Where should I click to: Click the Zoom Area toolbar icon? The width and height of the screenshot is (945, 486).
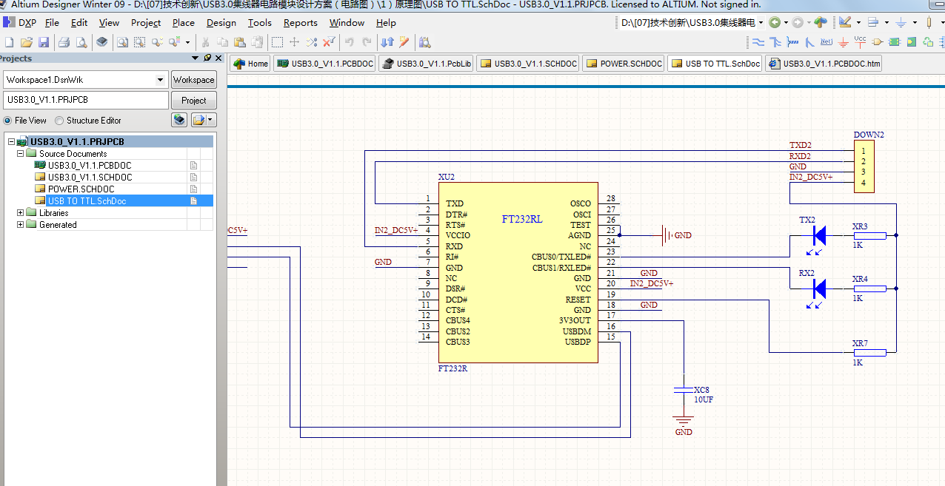138,42
